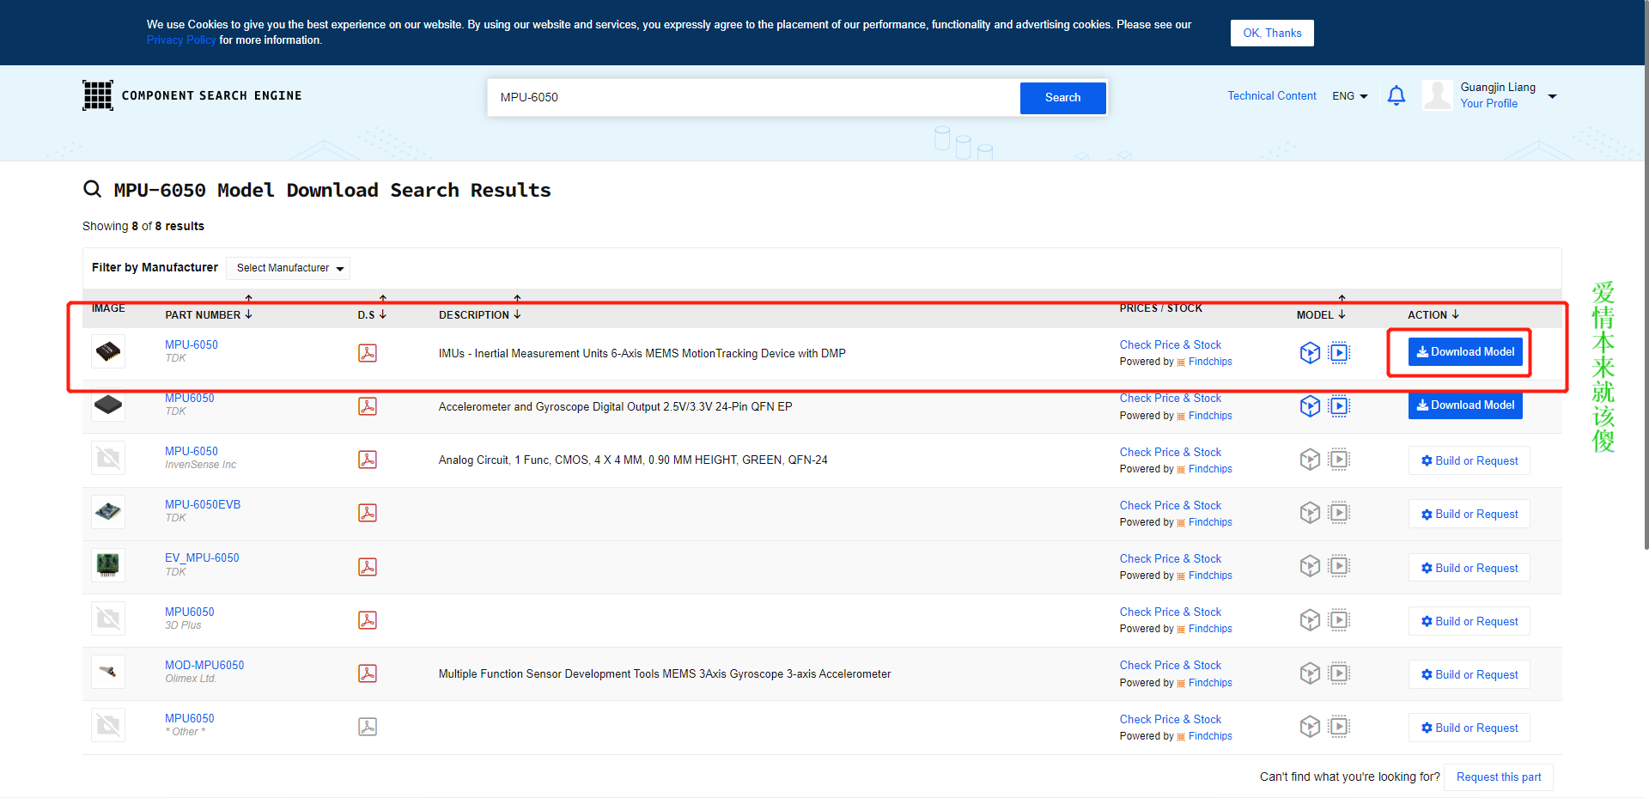Open MPU-6050 TDK chip thumbnail image
This screenshot has width=1649, height=798.
108,351
